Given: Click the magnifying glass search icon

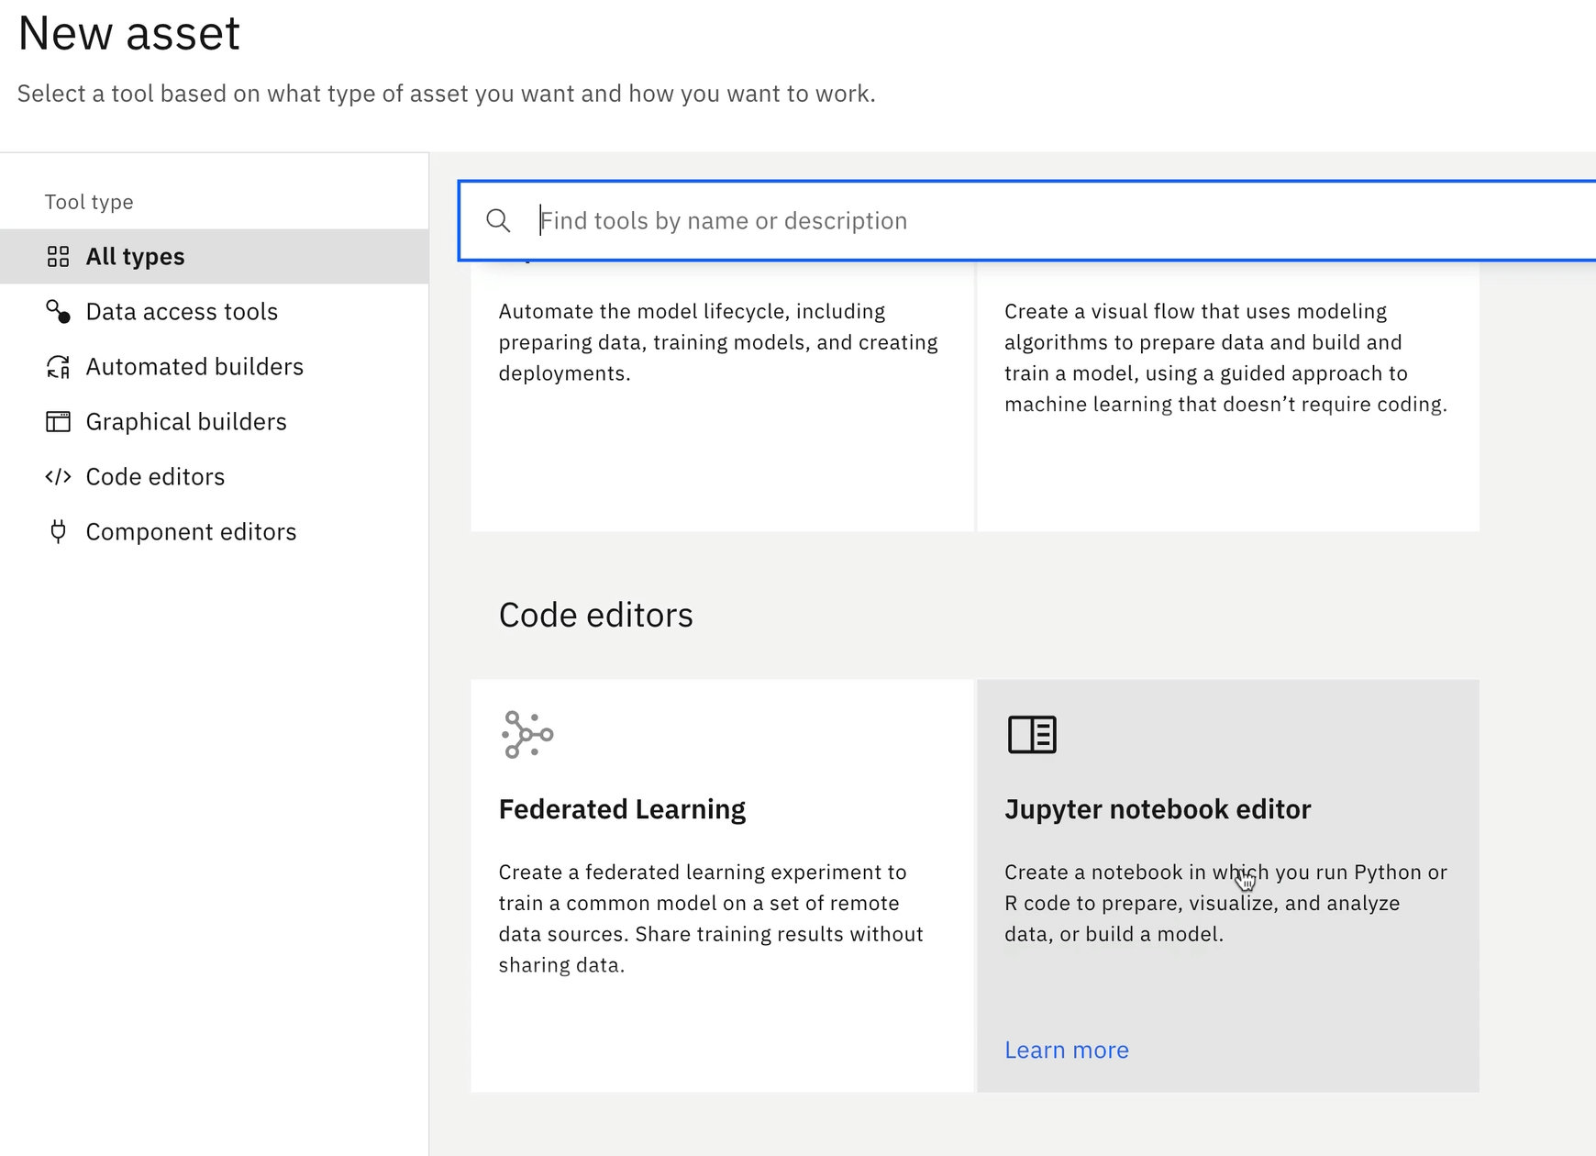Looking at the screenshot, I should click(498, 221).
